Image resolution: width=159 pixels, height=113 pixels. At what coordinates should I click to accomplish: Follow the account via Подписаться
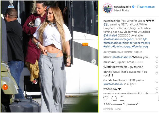point(146,7)
